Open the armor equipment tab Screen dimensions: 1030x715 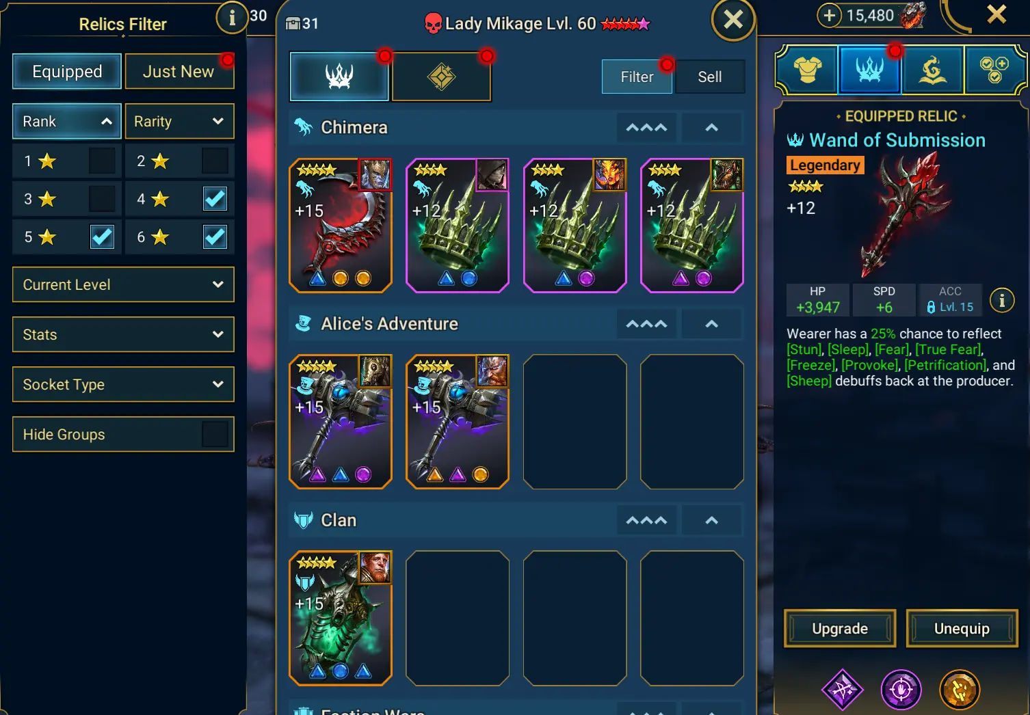[x=808, y=70]
